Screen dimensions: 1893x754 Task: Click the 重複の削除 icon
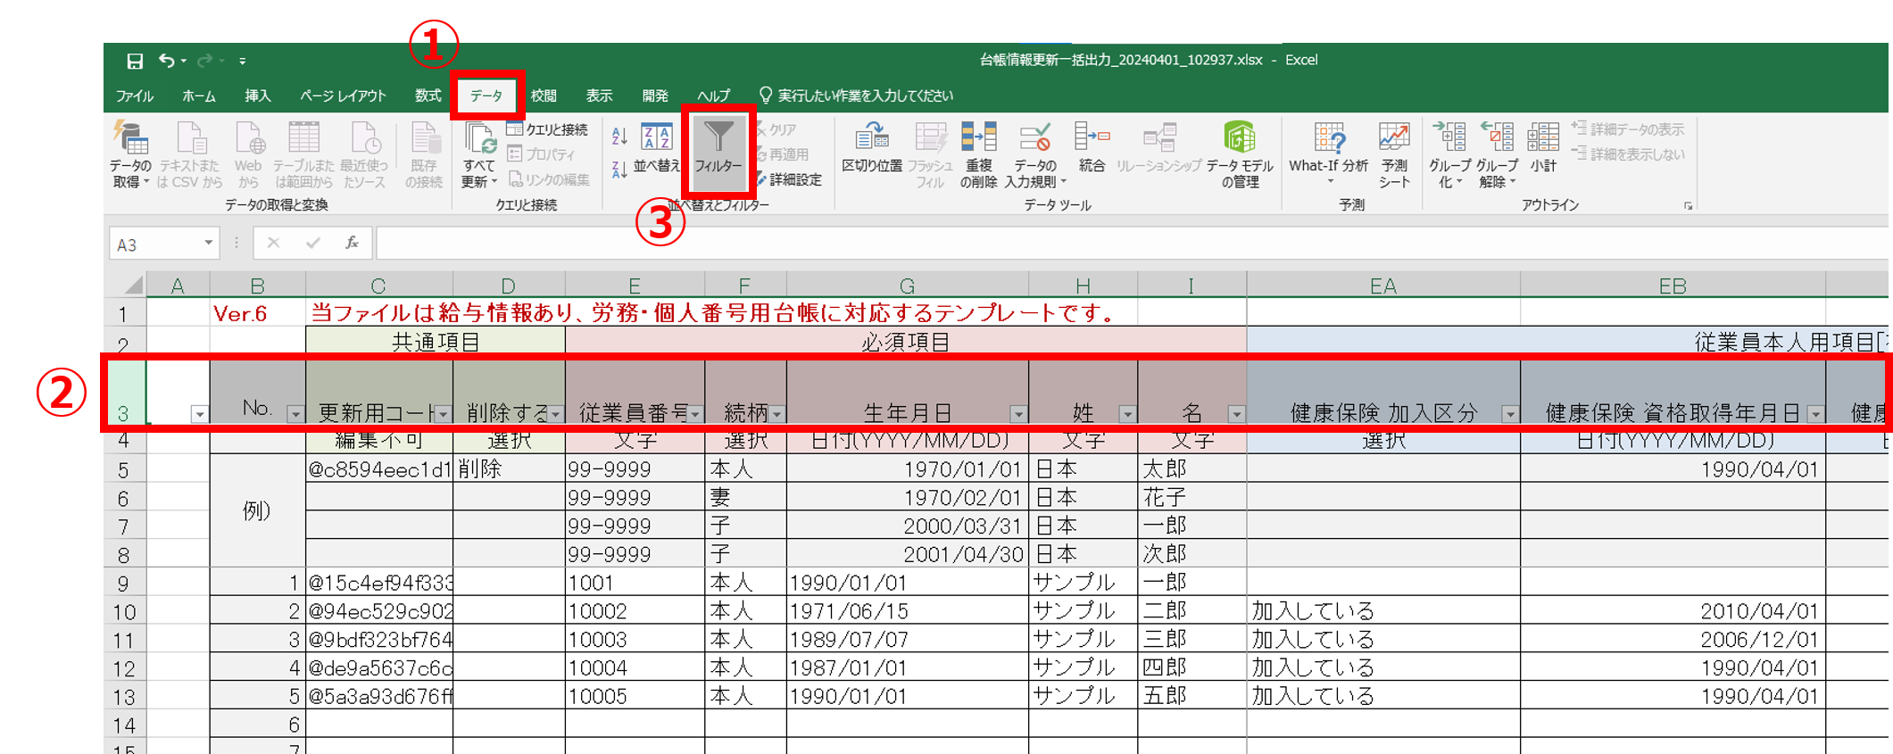point(978,155)
